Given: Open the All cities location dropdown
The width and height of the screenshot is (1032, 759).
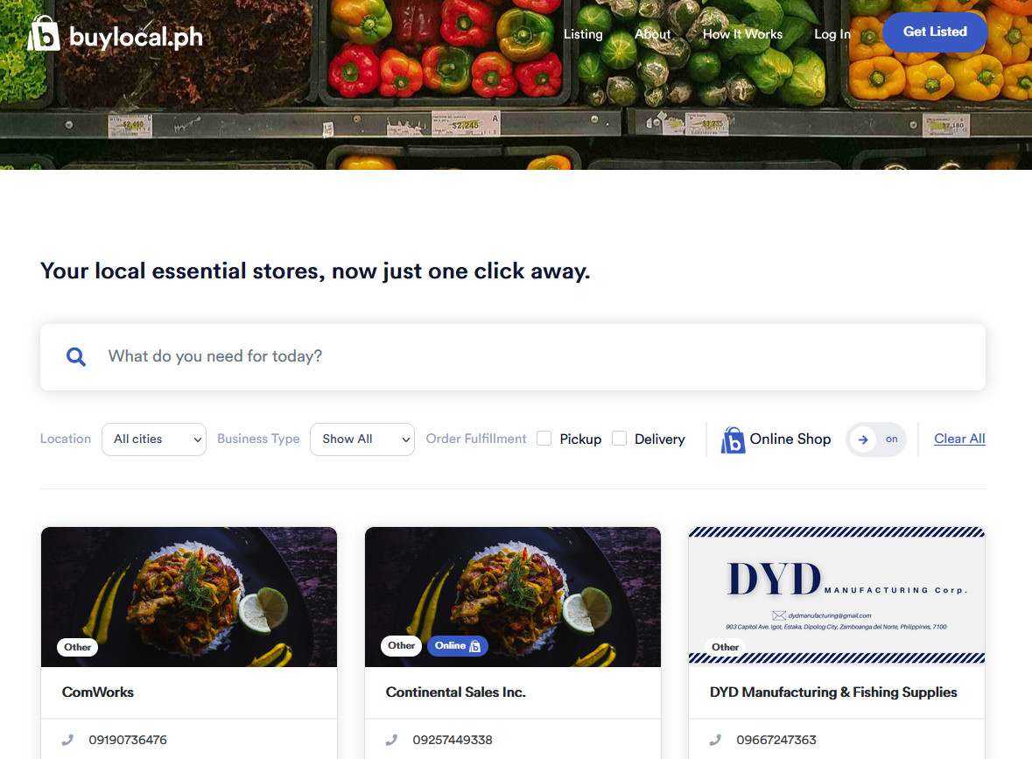Looking at the screenshot, I should point(154,439).
